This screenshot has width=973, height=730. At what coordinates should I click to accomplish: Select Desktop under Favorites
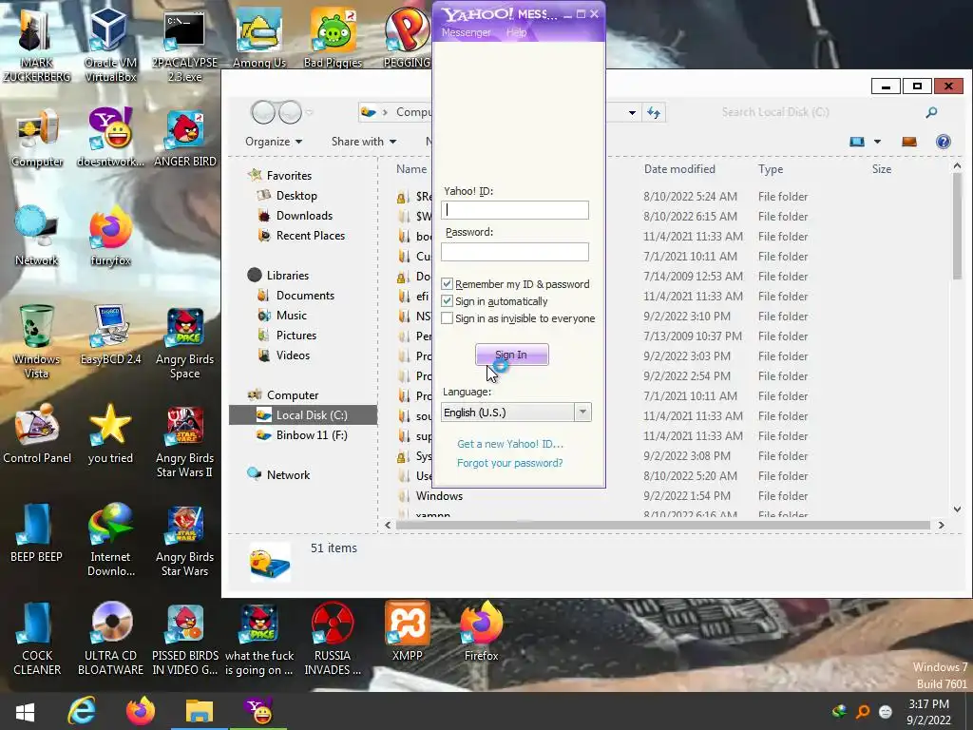(296, 196)
